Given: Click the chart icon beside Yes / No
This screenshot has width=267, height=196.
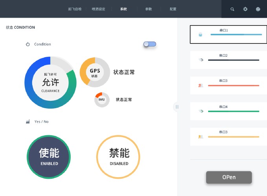Looking at the screenshot, I should [x=28, y=122].
